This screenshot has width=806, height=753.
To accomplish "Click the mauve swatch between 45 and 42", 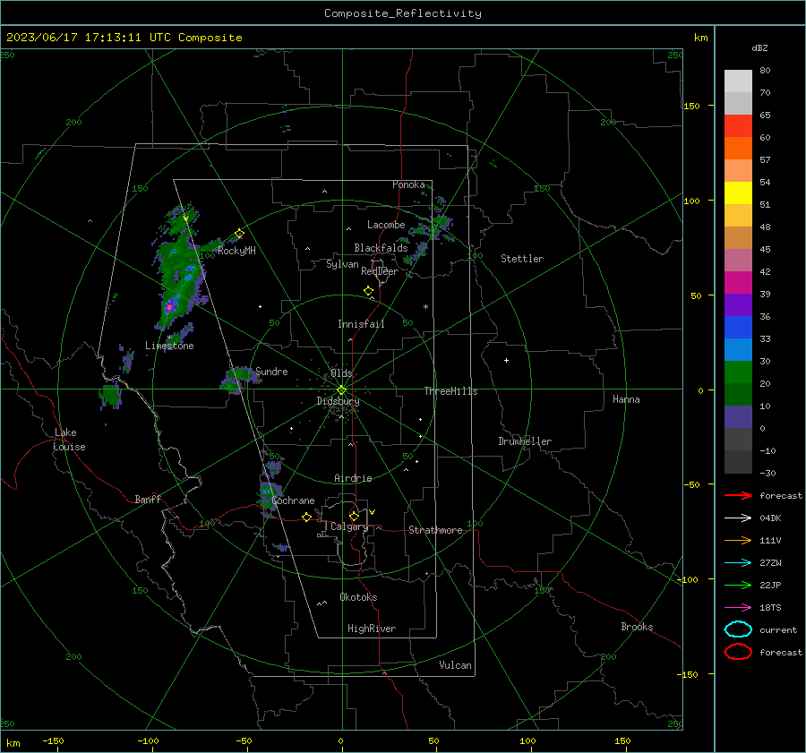I will pos(738,261).
